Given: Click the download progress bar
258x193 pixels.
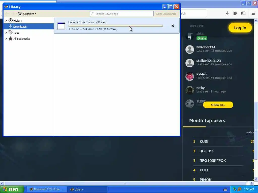Looking at the screenshot, I should (x=116, y=26).
